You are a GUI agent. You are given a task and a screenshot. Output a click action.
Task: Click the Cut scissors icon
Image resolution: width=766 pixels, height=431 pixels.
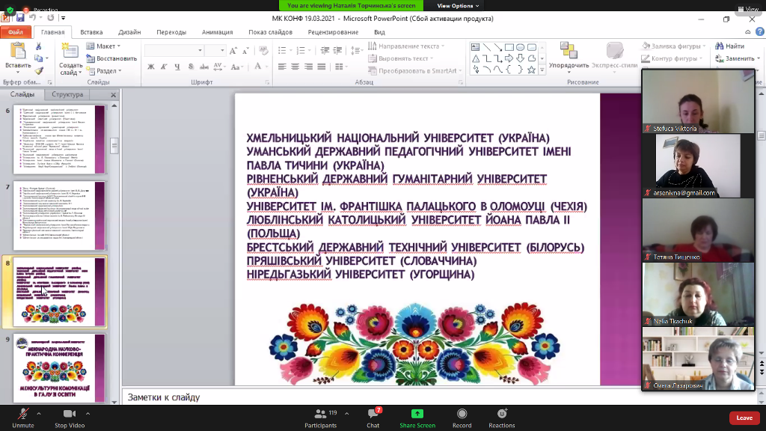click(x=39, y=46)
